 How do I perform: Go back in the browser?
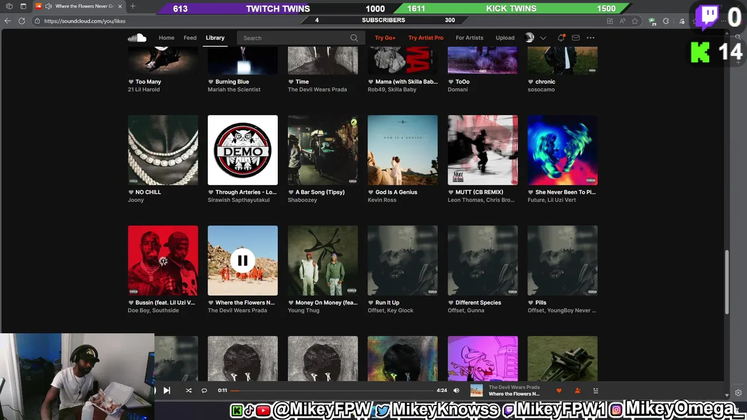click(x=8, y=21)
